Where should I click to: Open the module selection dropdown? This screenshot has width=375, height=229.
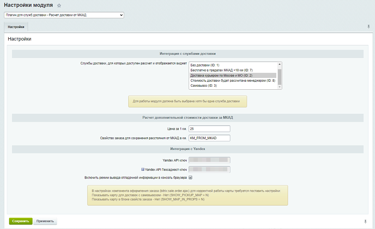pos(64,15)
